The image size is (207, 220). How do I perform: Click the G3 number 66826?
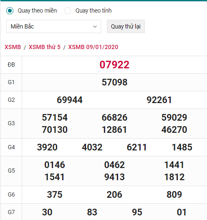pyautogui.click(x=114, y=117)
